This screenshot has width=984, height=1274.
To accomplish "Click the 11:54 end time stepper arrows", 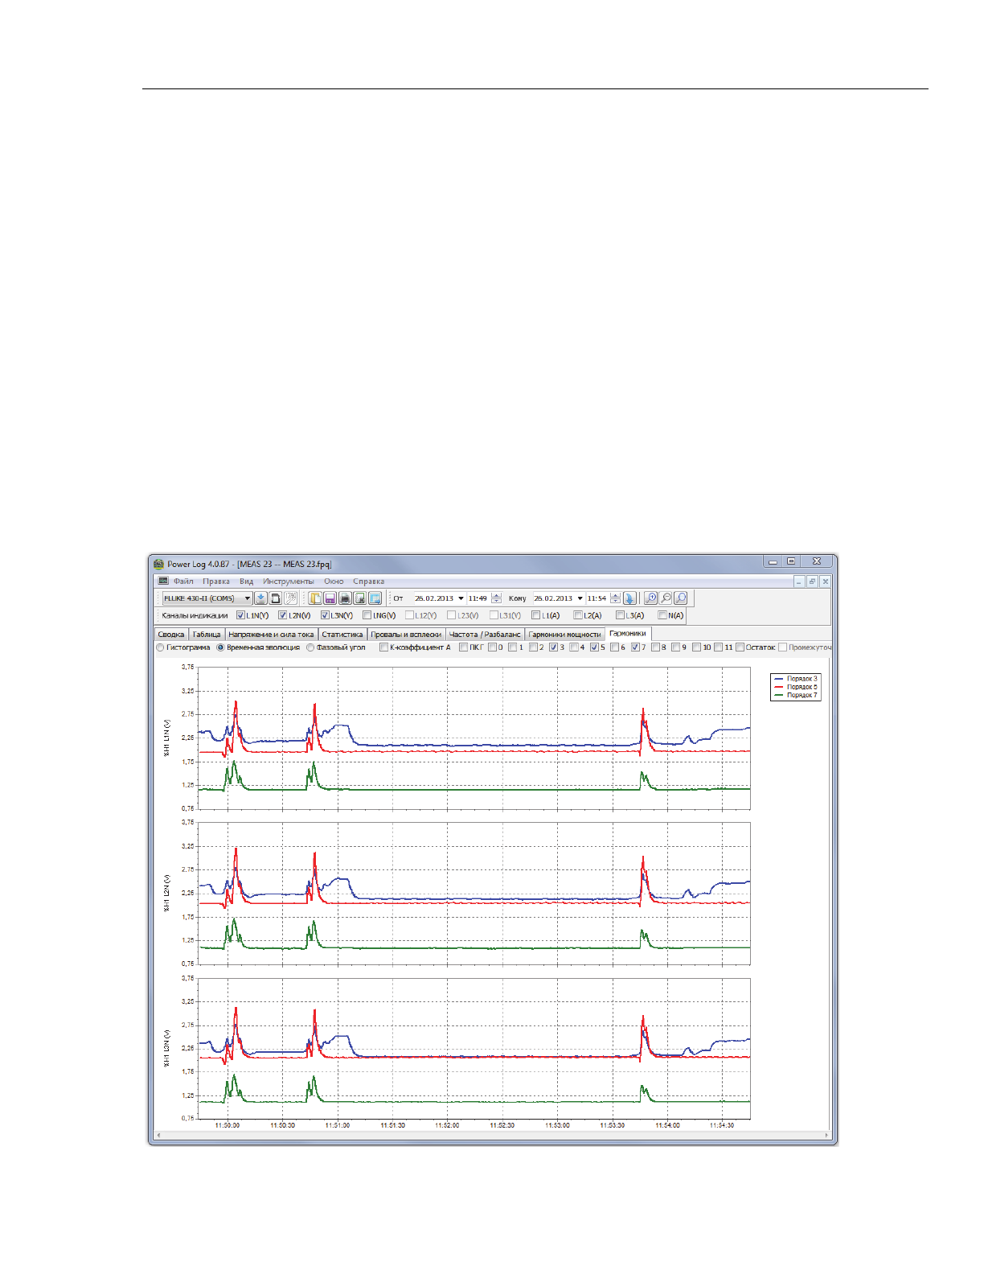I will (615, 598).
